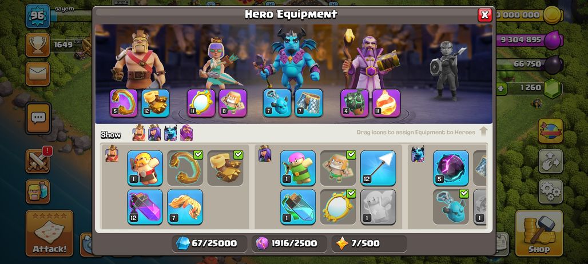Open the Shop button

539,233
